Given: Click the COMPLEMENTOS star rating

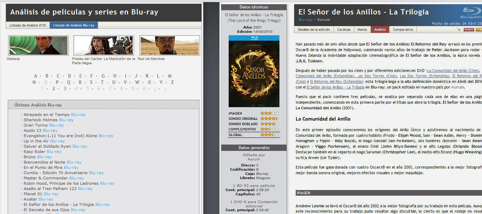Looking at the screenshot, I should [x=270, y=129].
